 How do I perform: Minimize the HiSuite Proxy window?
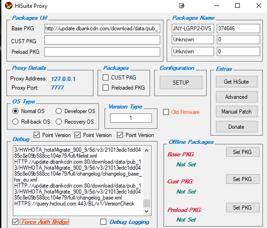[217, 6]
